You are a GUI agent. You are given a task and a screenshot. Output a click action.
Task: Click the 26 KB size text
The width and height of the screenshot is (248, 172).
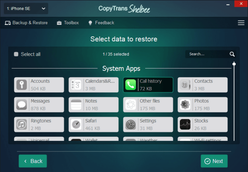coord(201,128)
